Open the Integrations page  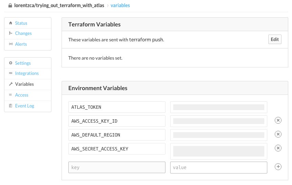click(27, 73)
